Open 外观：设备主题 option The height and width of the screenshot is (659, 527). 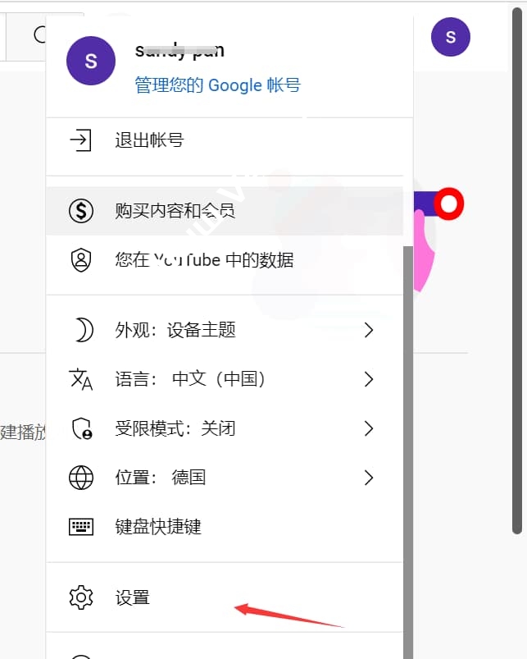coord(225,330)
